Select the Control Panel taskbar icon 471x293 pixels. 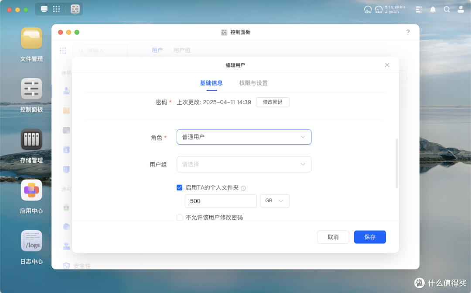[x=75, y=9]
